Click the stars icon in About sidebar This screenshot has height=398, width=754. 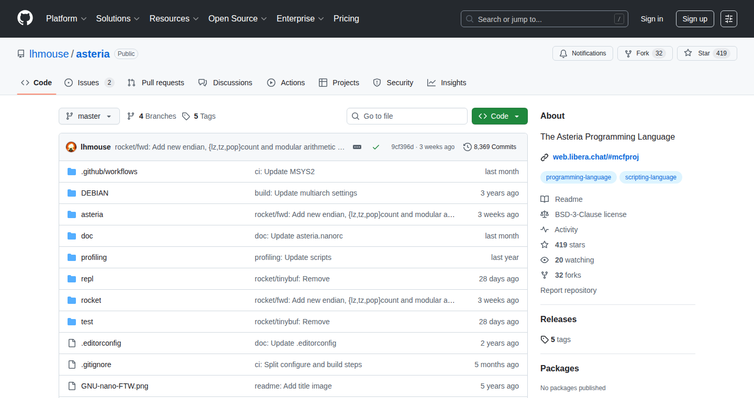pyautogui.click(x=545, y=245)
